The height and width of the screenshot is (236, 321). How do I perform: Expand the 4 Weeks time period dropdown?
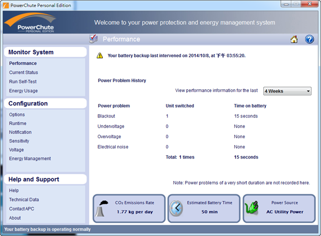tap(287, 91)
